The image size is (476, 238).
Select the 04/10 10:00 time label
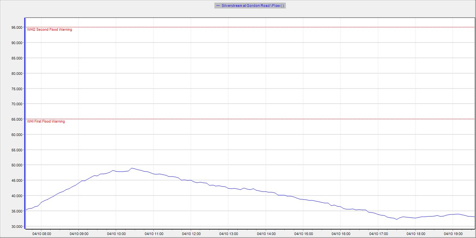point(117,234)
